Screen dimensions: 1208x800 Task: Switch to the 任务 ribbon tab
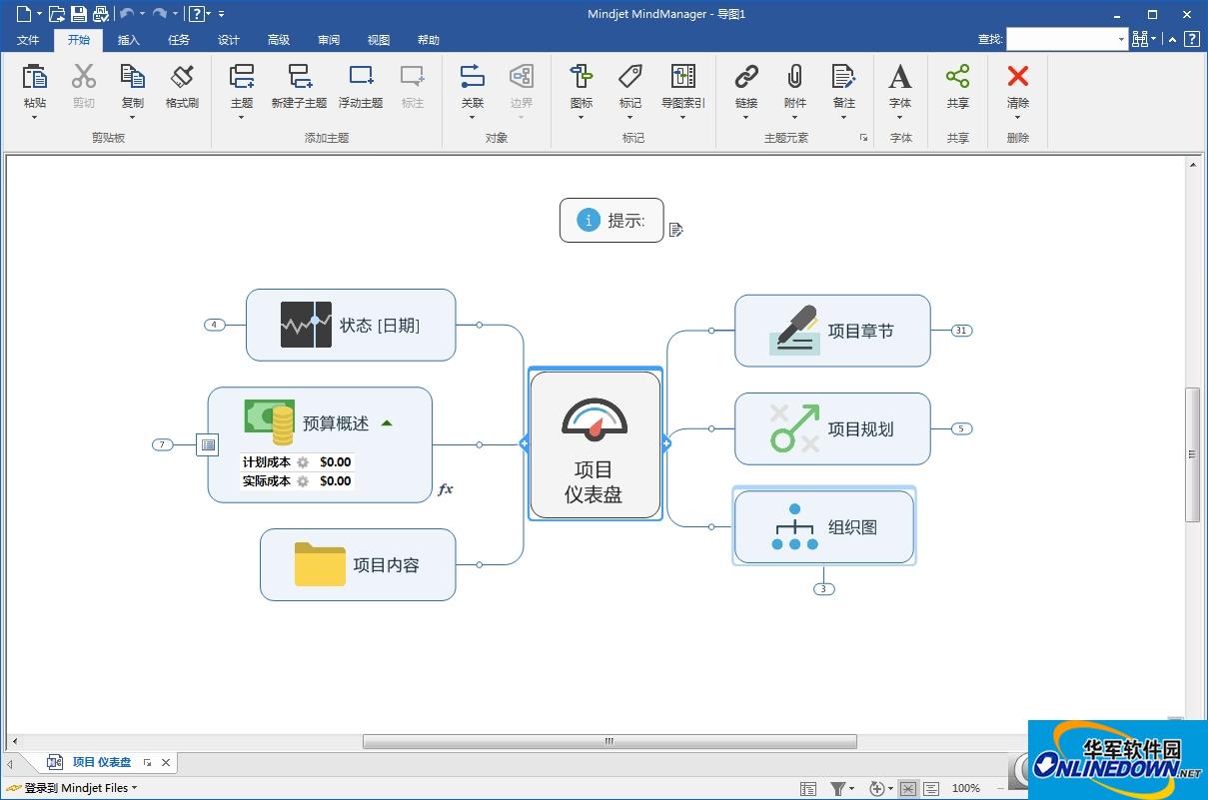179,40
